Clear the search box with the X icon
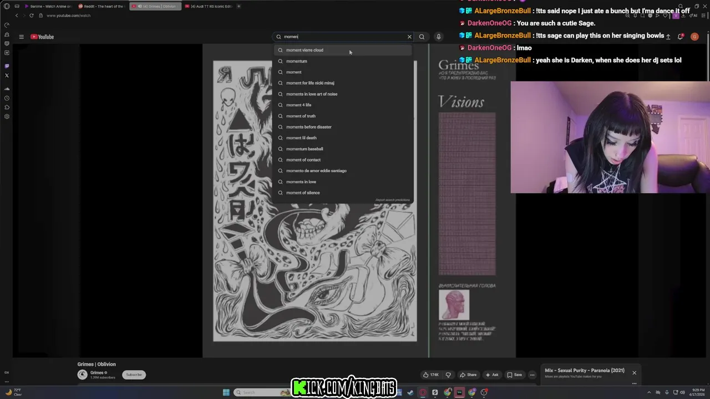 coord(409,37)
